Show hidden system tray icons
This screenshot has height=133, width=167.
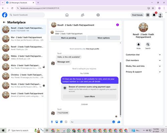coord(144,130)
